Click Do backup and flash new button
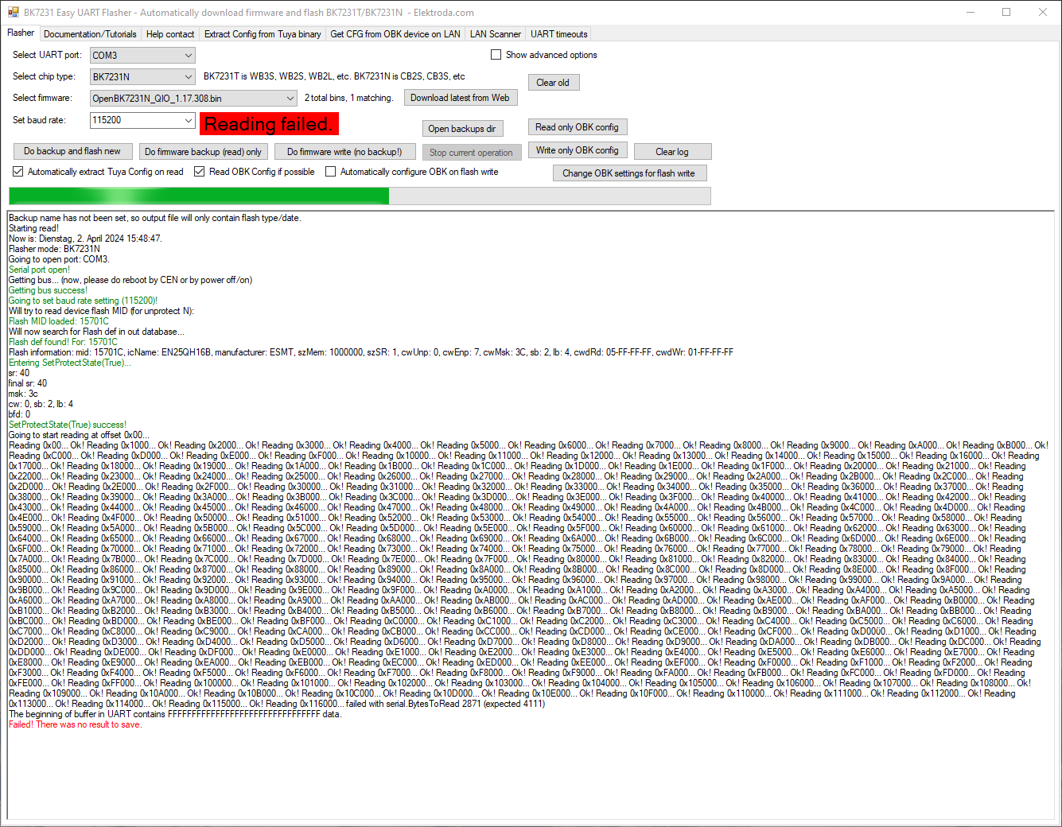Screen dimensions: 1062x827 click(x=72, y=151)
